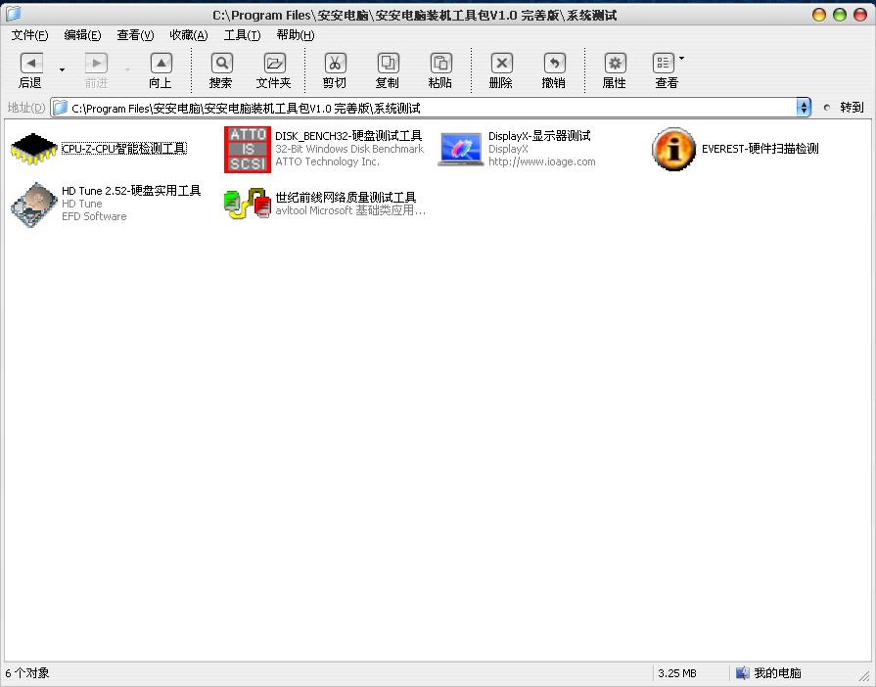The width and height of the screenshot is (876, 687).
Task: Click the 转到 (Go) button
Action: tap(845, 108)
